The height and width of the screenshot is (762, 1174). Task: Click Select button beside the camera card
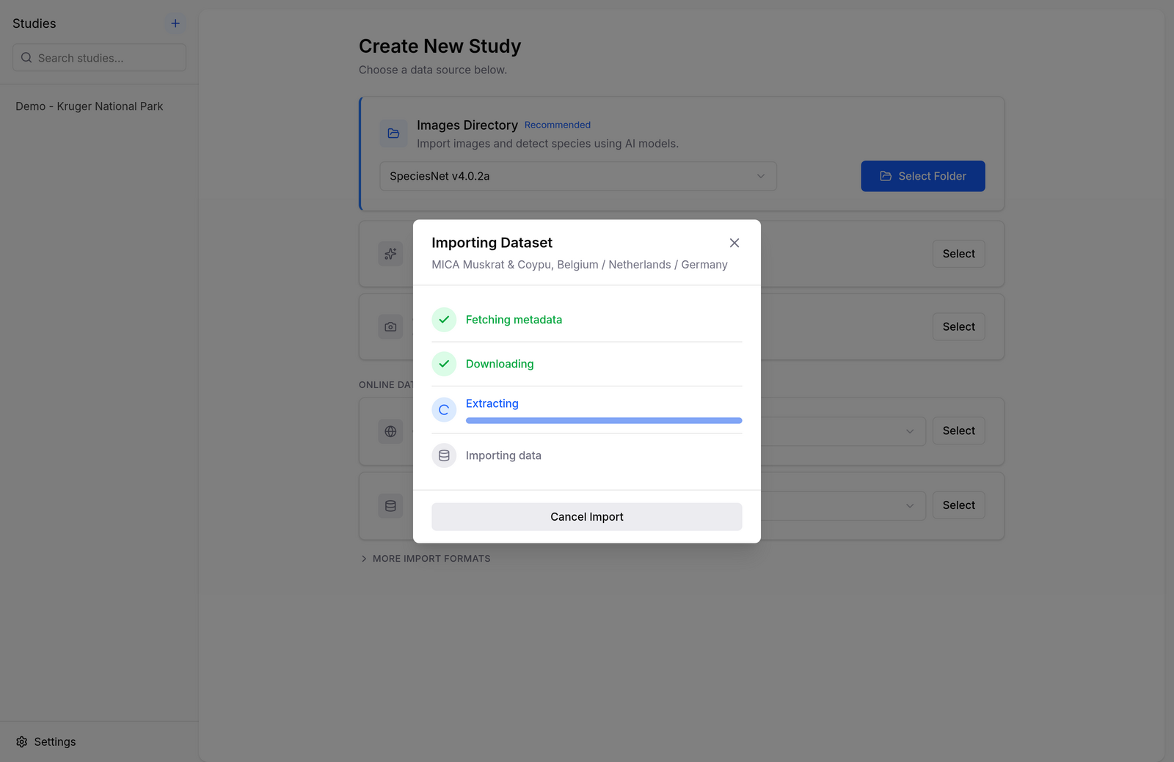(959, 327)
